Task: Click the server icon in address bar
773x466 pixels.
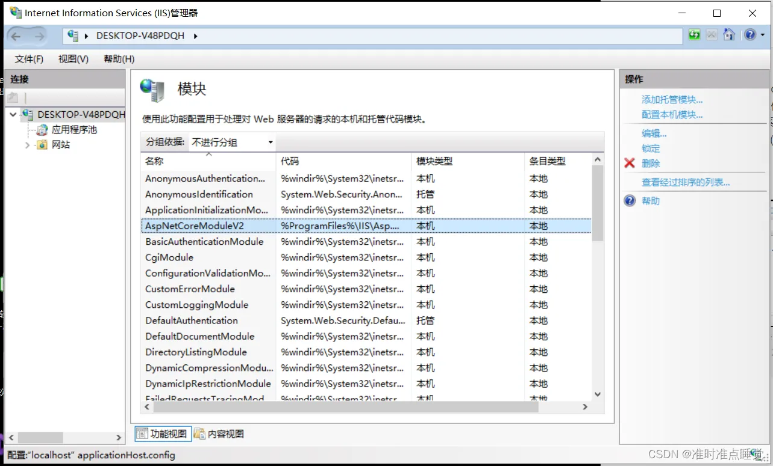Action: pos(74,35)
